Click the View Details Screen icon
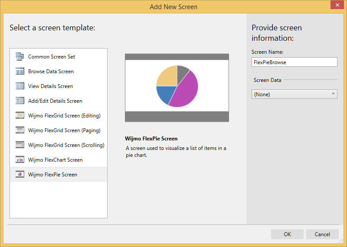The image size is (347, 247). point(20,86)
